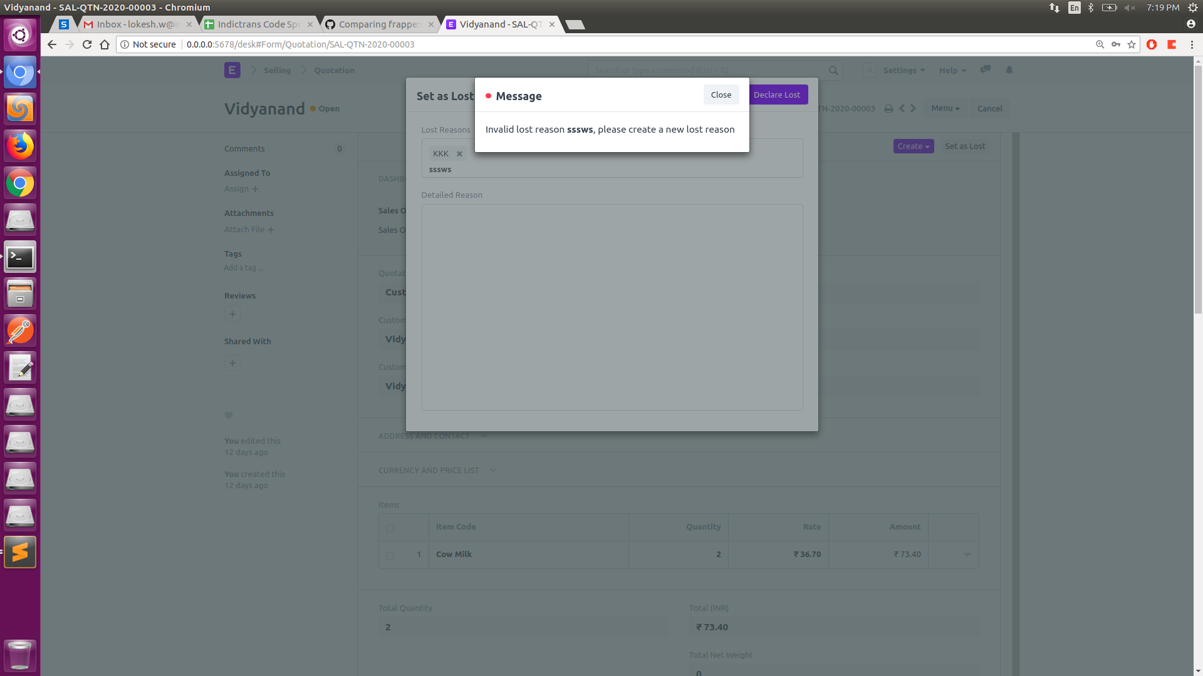Click Attach File plus link
The height and width of the screenshot is (676, 1203).
[x=249, y=229]
